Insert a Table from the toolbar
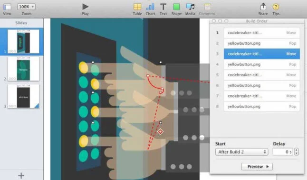 point(137,7)
